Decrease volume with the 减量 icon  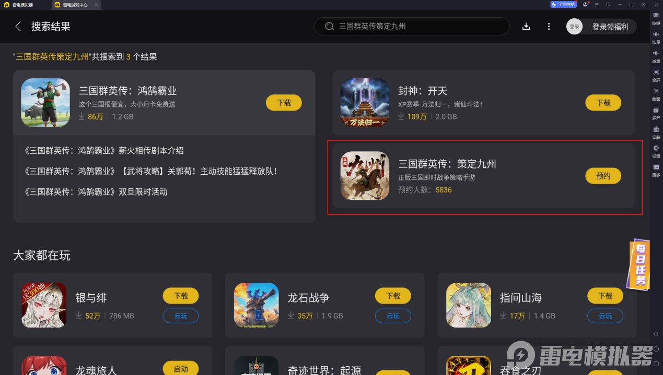click(656, 56)
